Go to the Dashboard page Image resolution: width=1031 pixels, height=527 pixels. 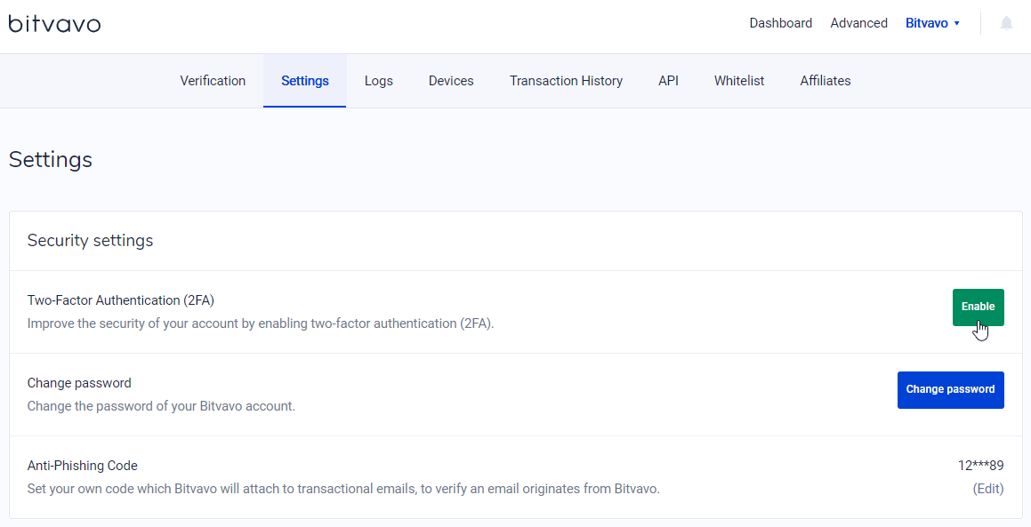(x=780, y=23)
